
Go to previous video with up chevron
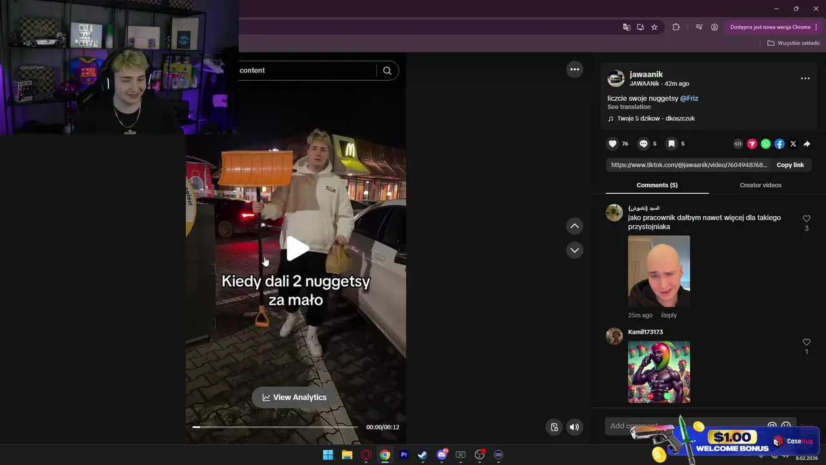coord(574,226)
